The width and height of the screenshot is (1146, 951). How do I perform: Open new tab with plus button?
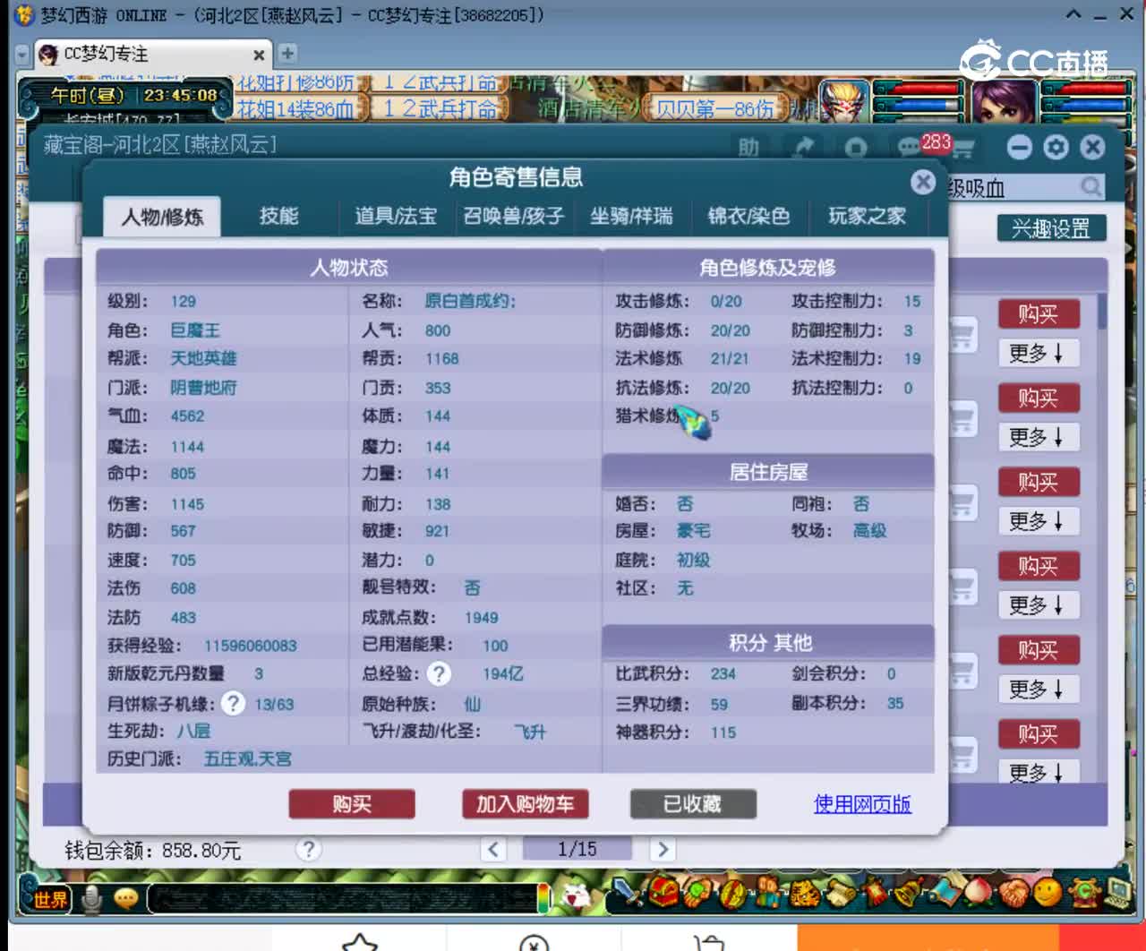[x=287, y=54]
